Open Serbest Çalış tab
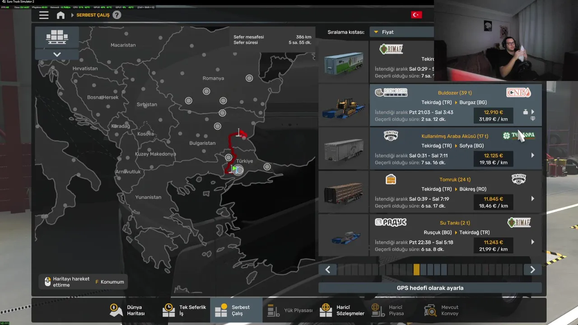This screenshot has width=578, height=325. (236, 310)
